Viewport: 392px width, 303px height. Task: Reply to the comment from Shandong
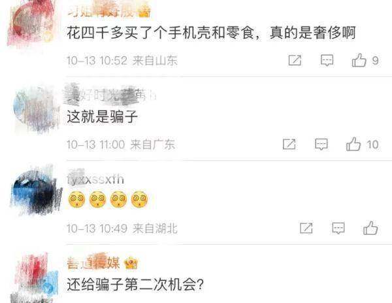(x=327, y=60)
